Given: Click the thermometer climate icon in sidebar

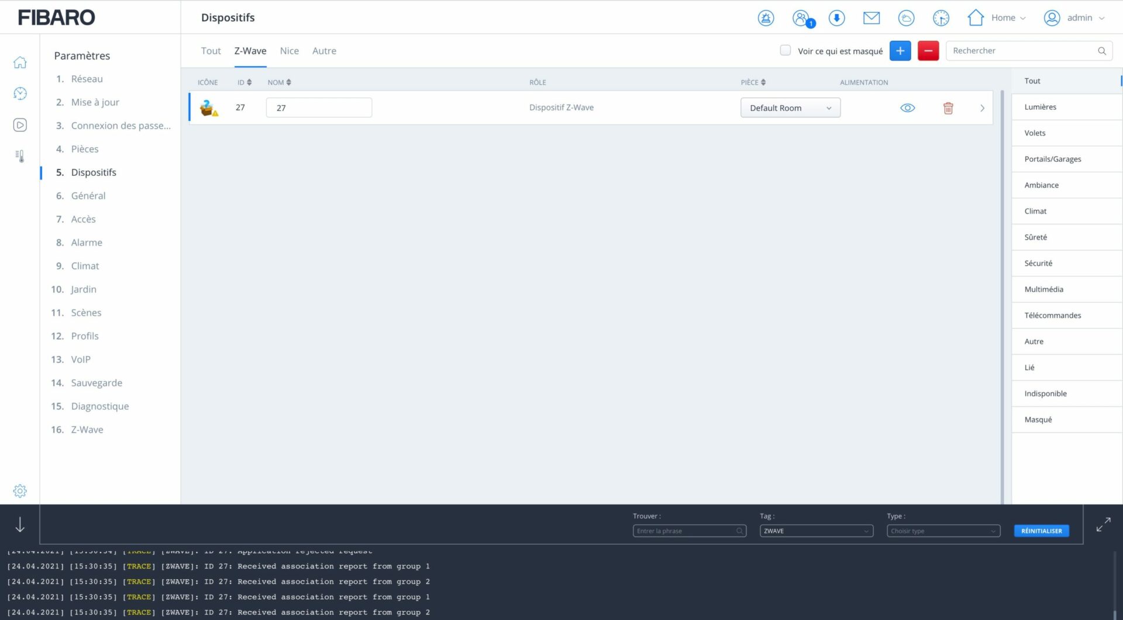Looking at the screenshot, I should pos(20,156).
